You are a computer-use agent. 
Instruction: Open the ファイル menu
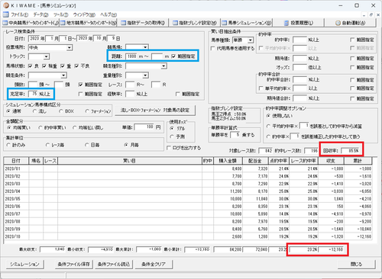coord(19,14)
